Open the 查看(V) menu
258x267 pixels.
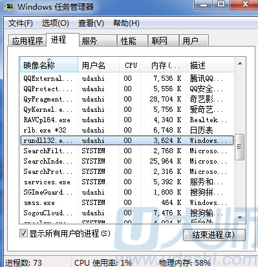tap(91, 23)
